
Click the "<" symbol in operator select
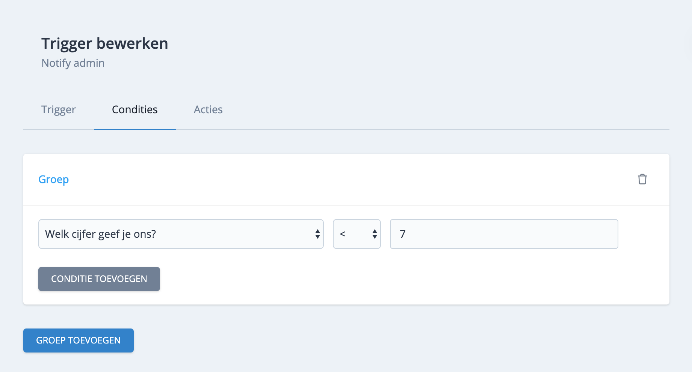point(343,234)
